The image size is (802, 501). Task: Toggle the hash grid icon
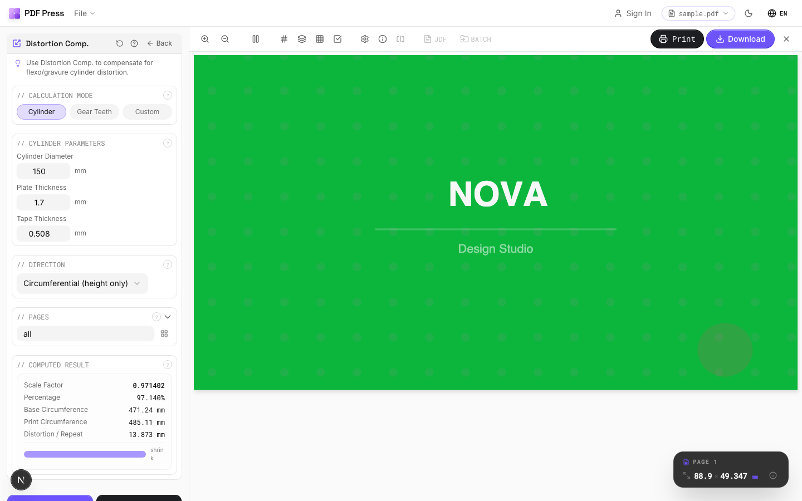point(284,39)
